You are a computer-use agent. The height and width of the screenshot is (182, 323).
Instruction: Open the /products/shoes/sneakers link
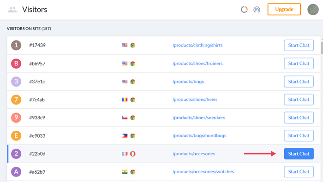(x=199, y=117)
